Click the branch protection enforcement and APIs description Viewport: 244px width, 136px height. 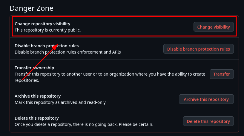[x=68, y=52]
